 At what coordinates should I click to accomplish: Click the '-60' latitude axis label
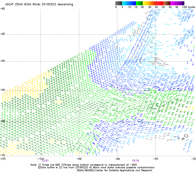(2, 9)
